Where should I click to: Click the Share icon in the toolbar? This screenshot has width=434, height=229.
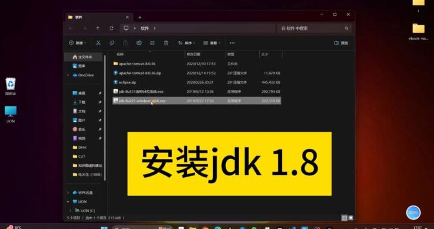(x=153, y=43)
